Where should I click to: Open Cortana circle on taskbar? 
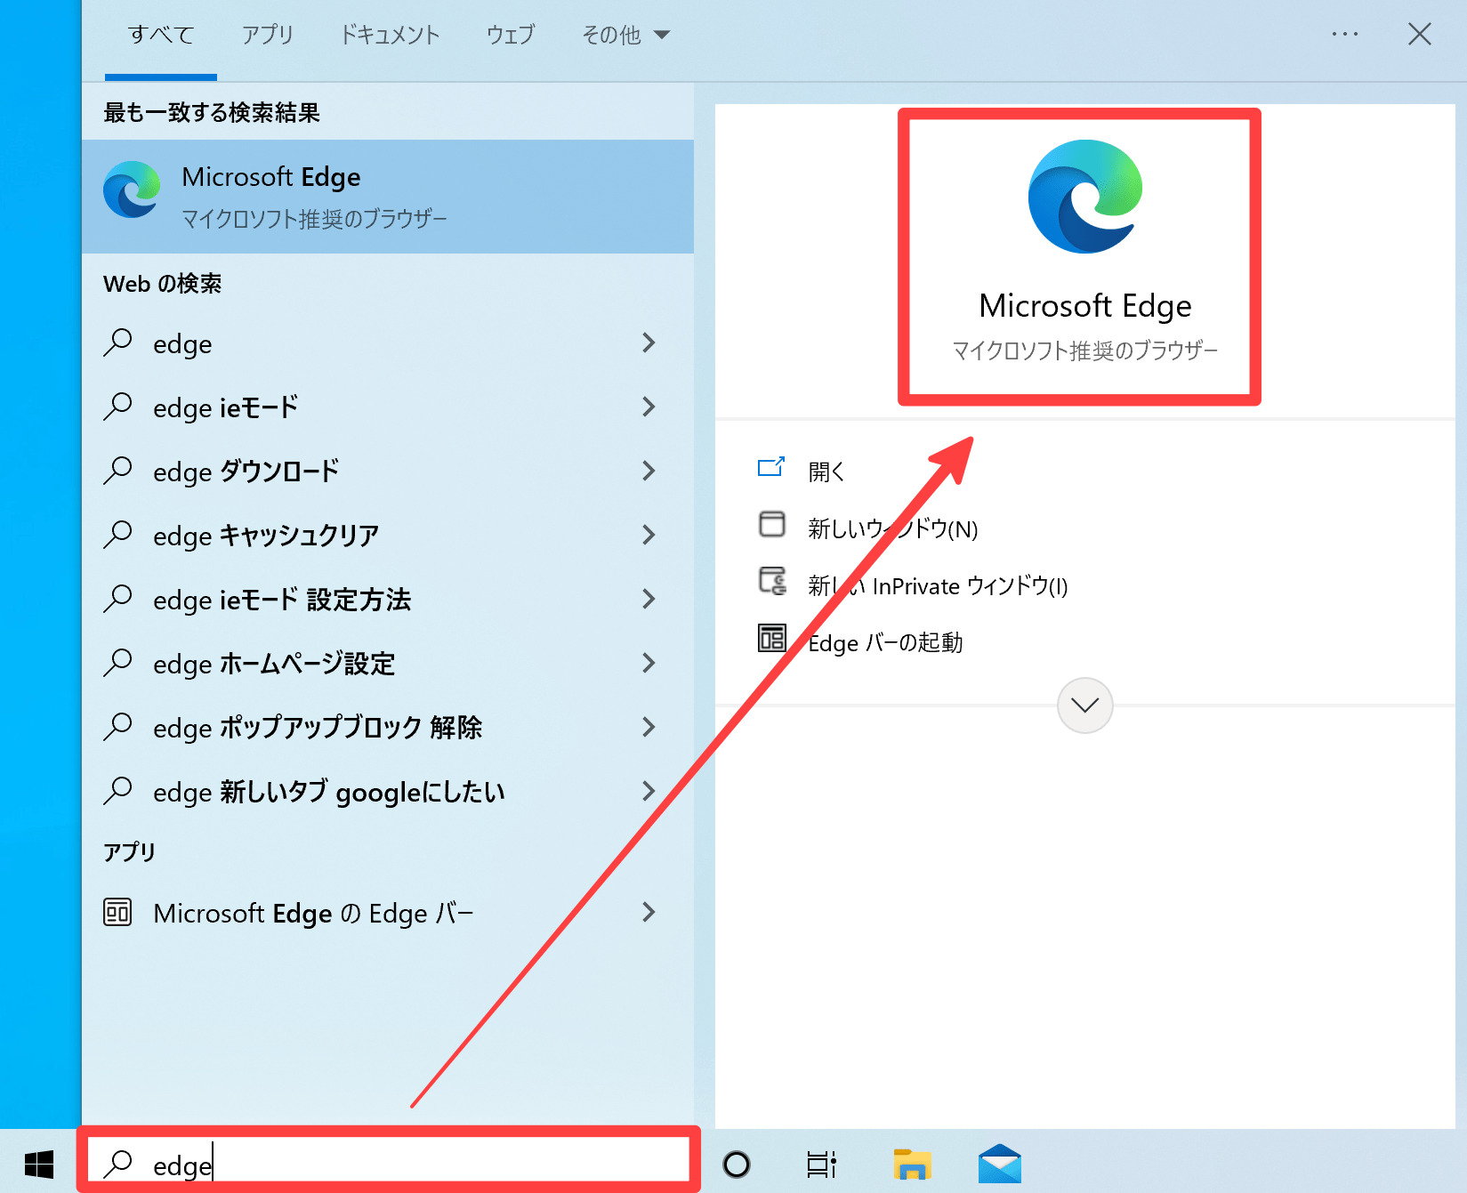tap(737, 1164)
